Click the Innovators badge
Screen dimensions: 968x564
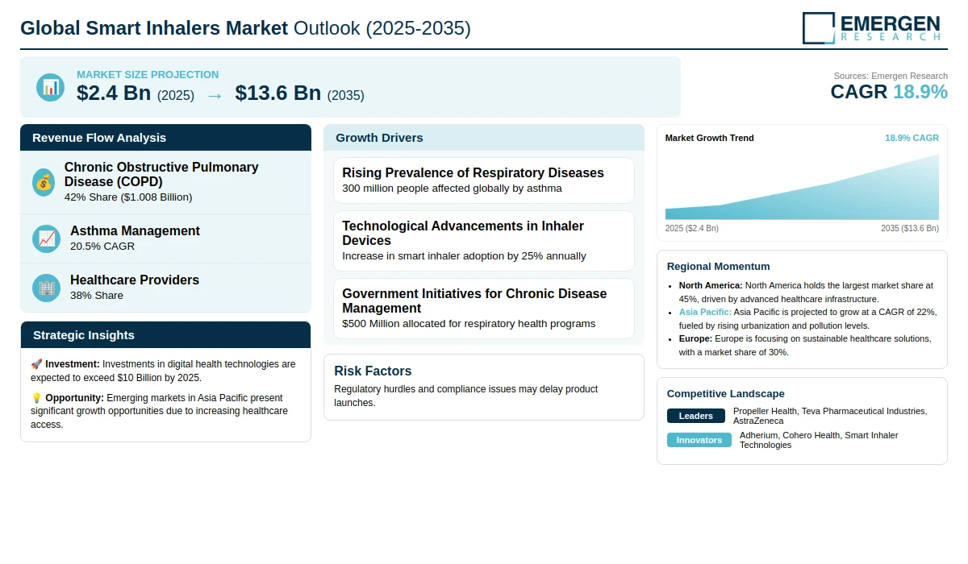click(699, 440)
